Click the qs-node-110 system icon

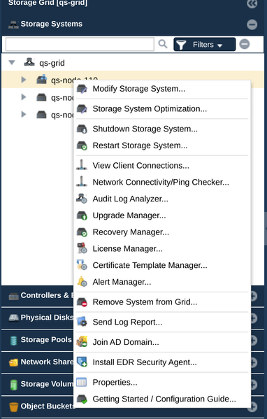(x=42, y=79)
